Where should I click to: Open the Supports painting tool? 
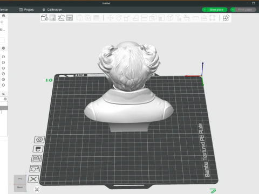click(161, 18)
